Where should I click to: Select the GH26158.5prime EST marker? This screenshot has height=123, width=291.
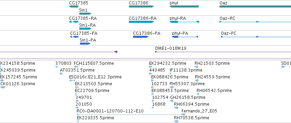(172, 101)
